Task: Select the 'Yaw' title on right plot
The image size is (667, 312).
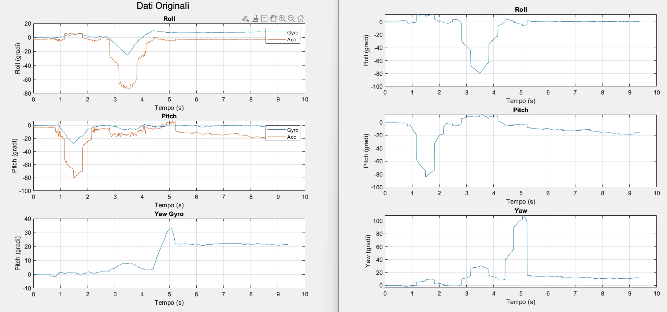Action: [x=520, y=211]
